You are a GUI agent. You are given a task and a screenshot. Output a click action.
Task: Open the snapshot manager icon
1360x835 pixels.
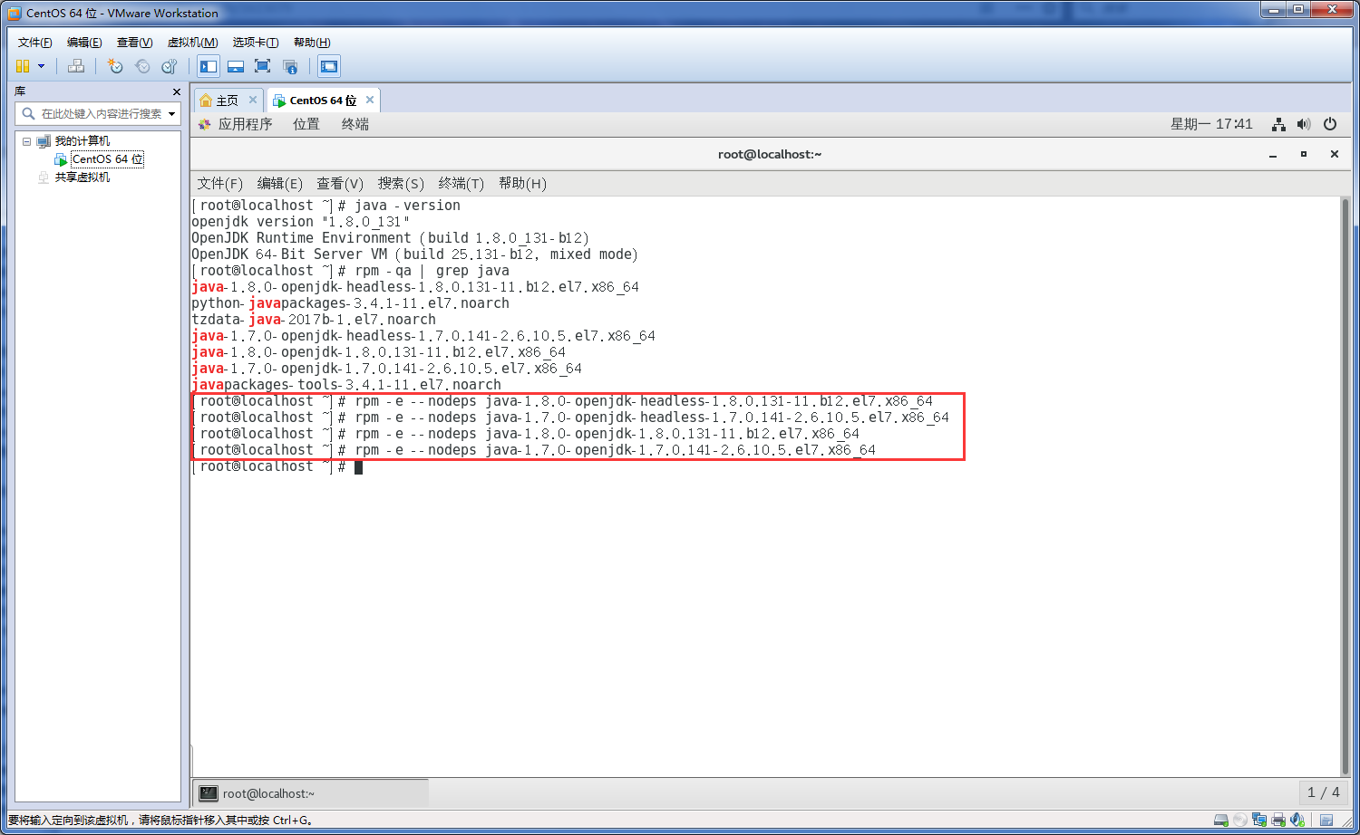170,66
